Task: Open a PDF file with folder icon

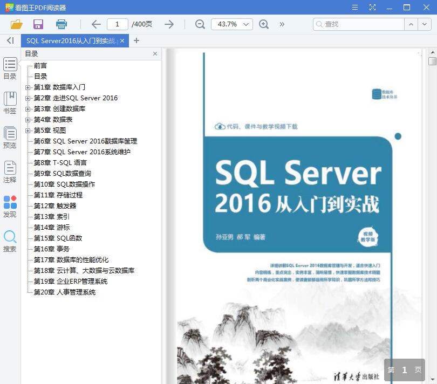Action: 16,24
